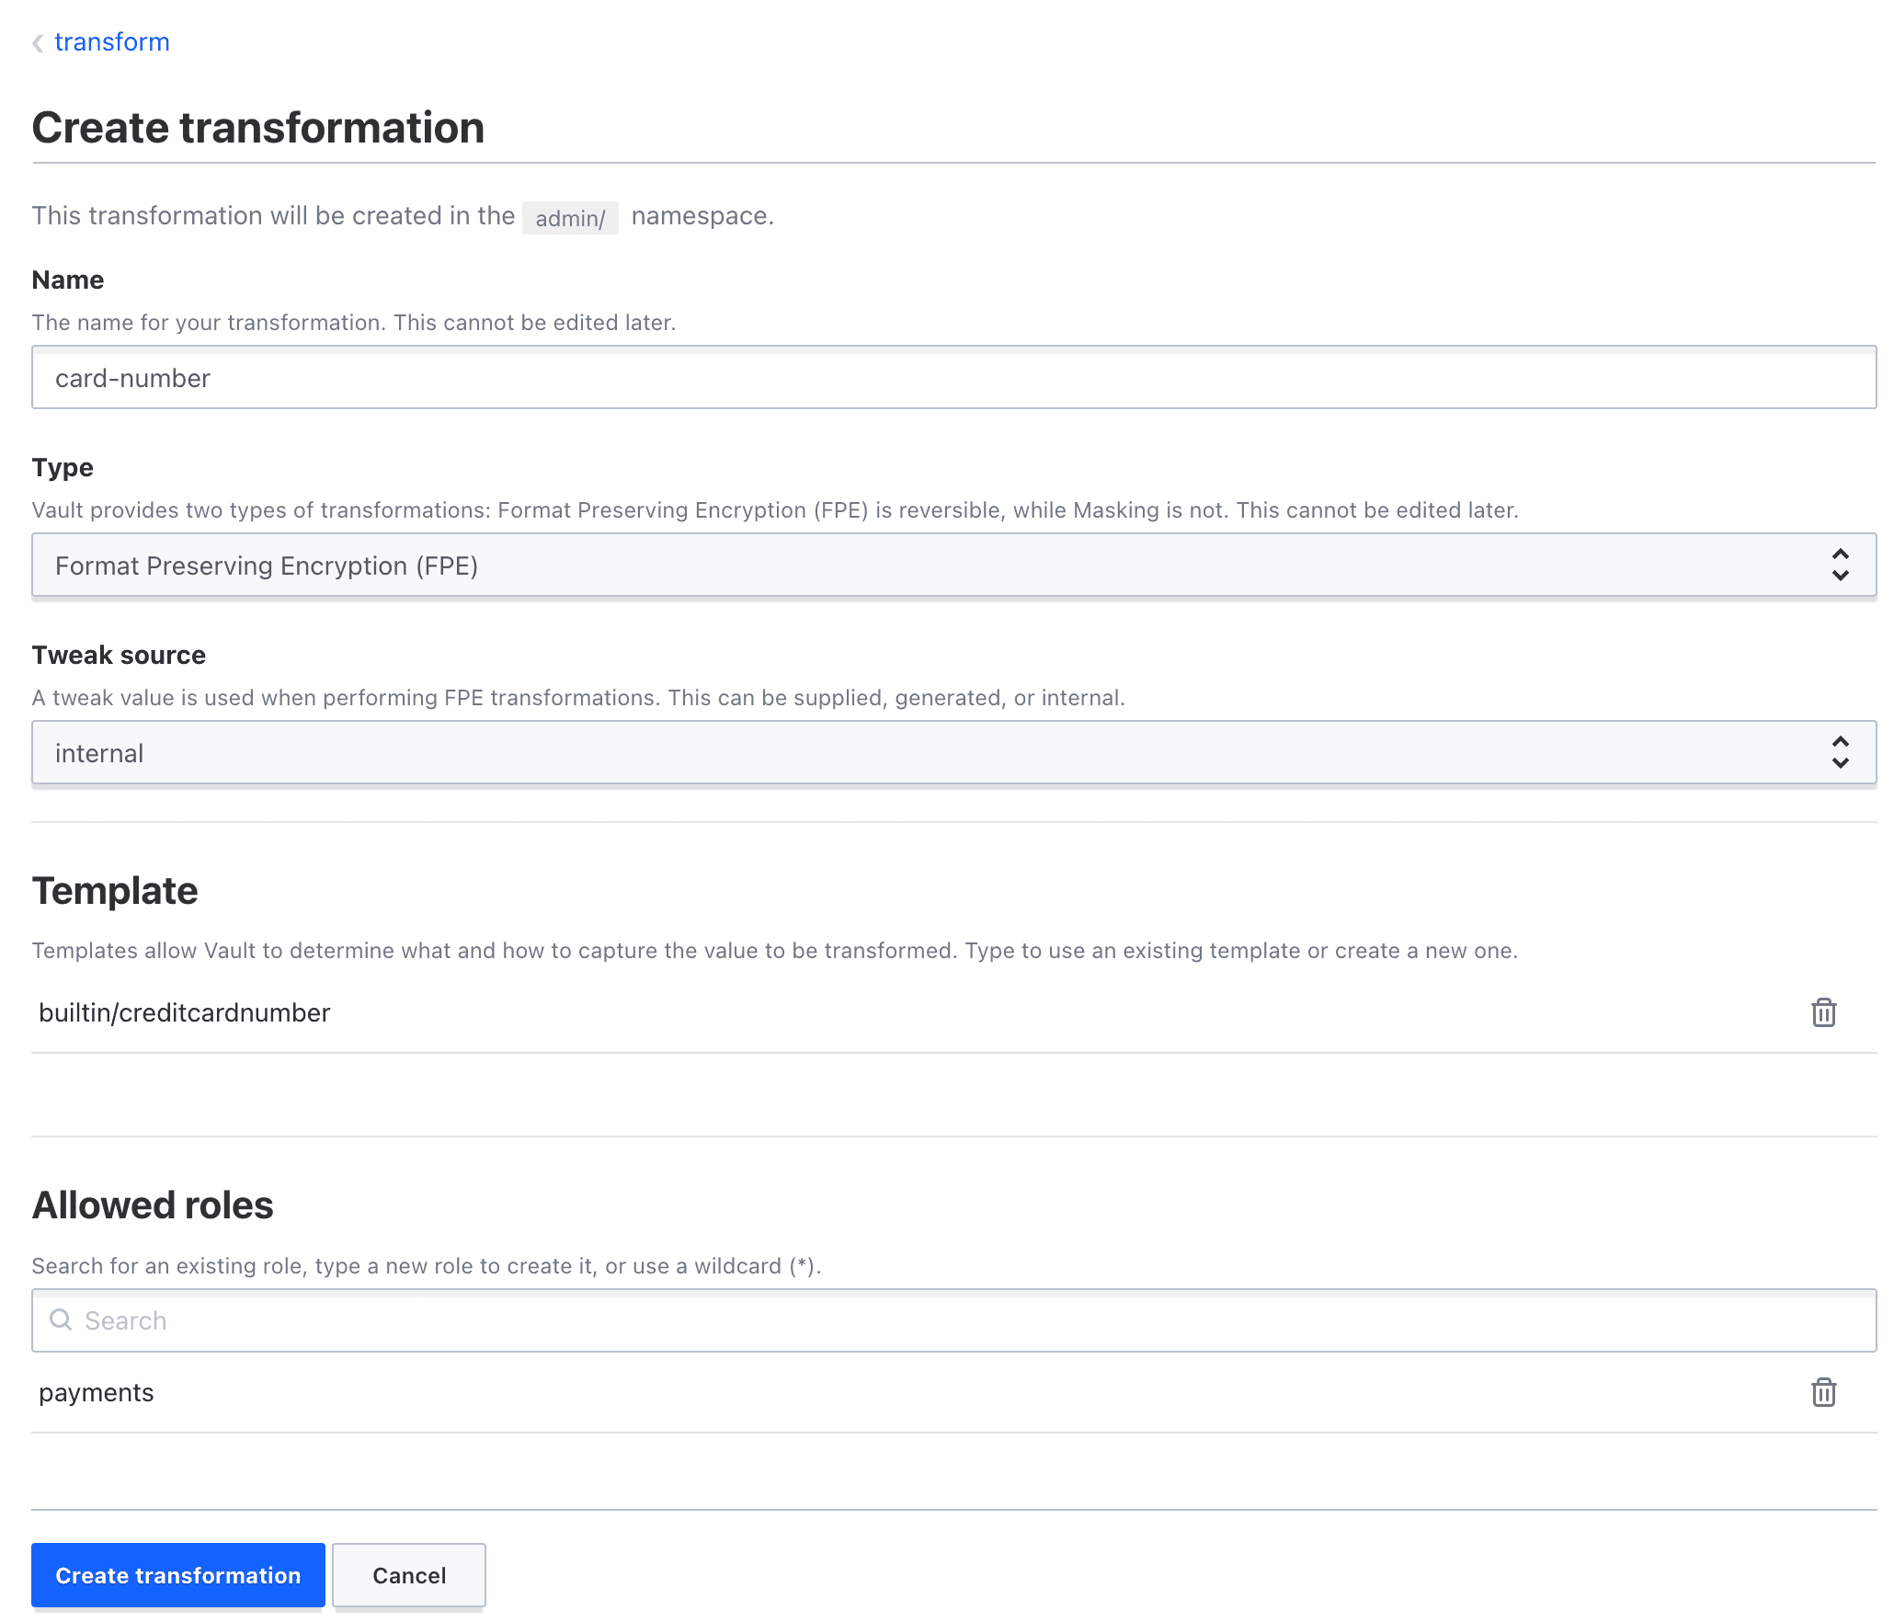Expand the Type dropdown menu

pyautogui.click(x=1839, y=565)
